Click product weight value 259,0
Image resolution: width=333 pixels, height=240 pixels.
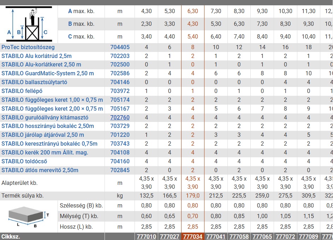[x=262, y=195]
